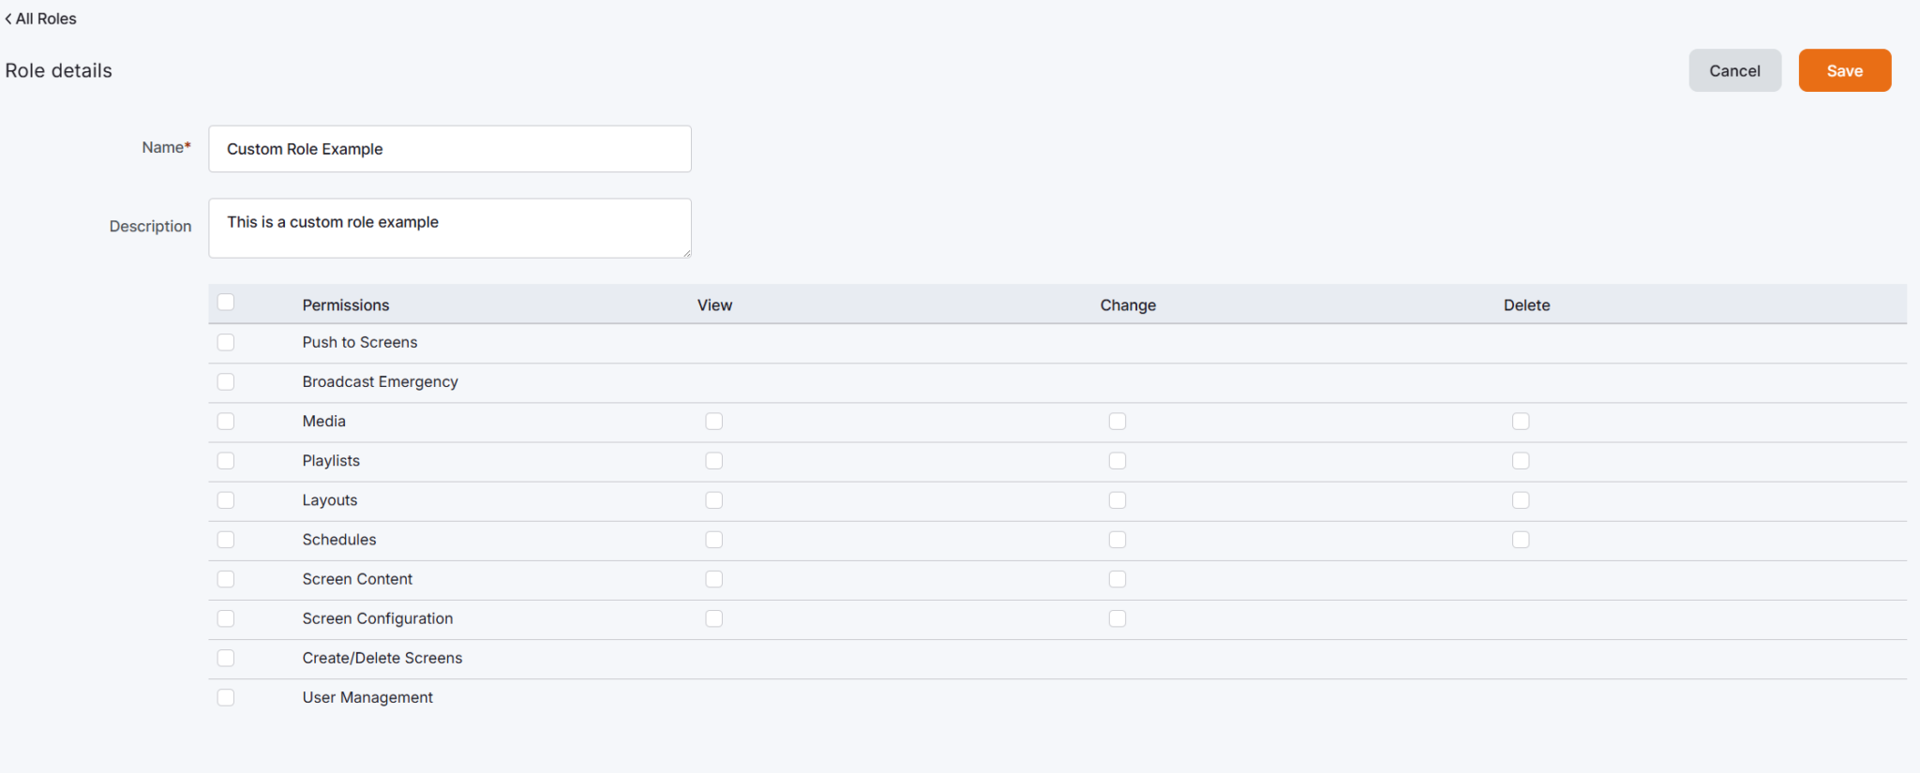Viewport: 1920px width, 773px height.
Task: Enable Change permission for Screen Content
Action: coord(1117,578)
